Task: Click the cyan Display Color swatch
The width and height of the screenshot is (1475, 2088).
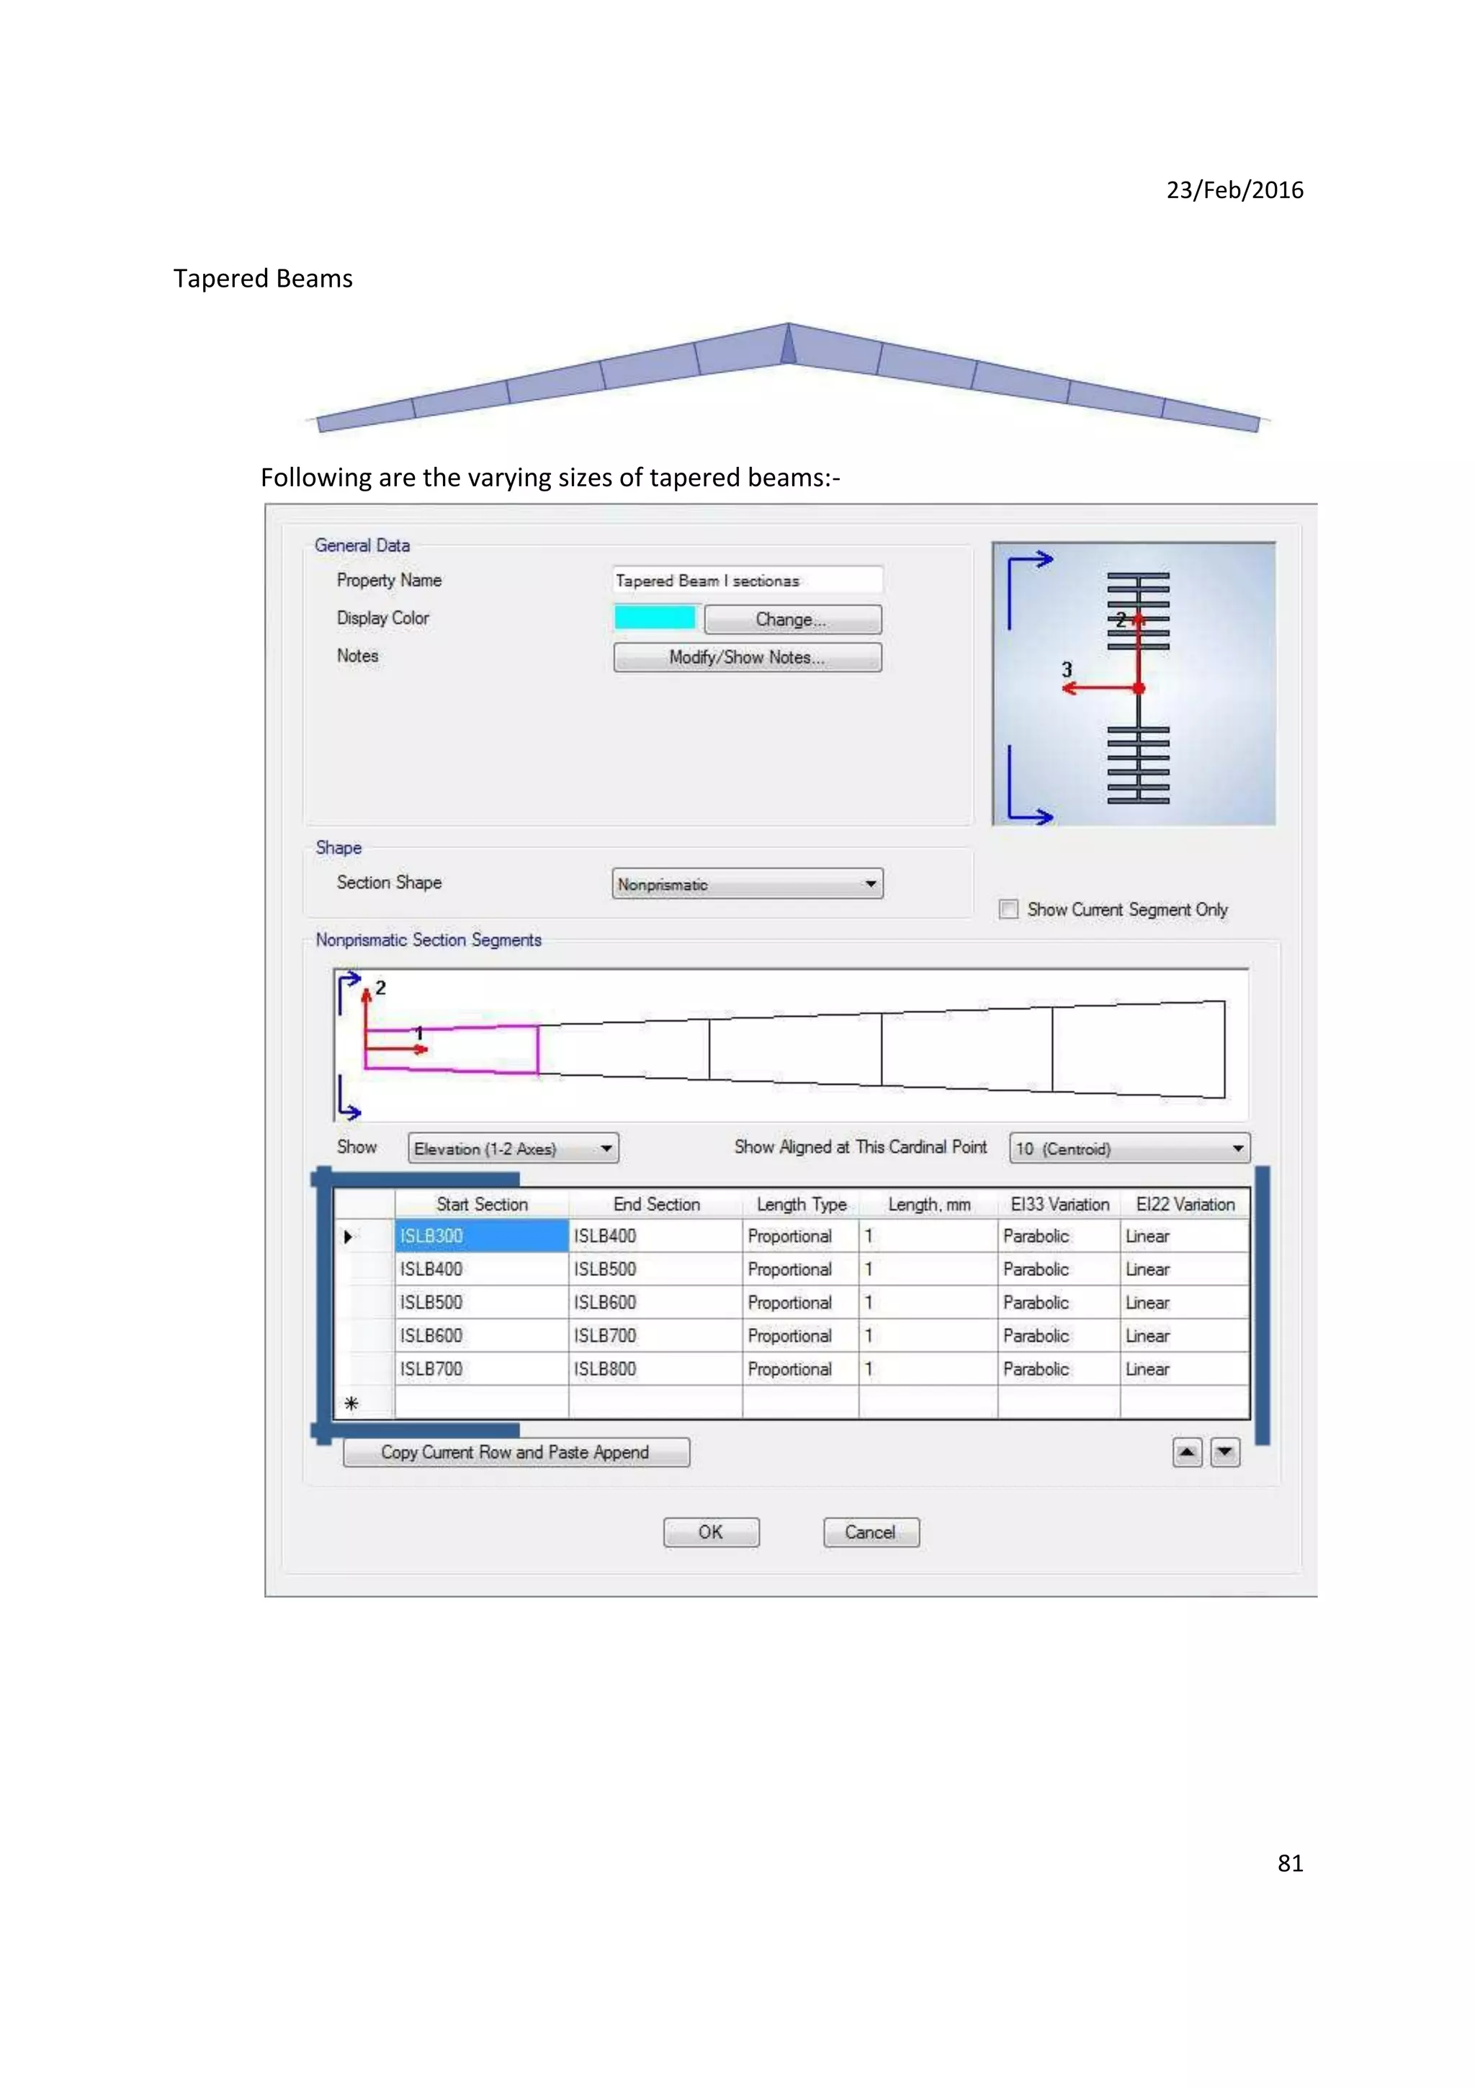Action: [x=655, y=618]
